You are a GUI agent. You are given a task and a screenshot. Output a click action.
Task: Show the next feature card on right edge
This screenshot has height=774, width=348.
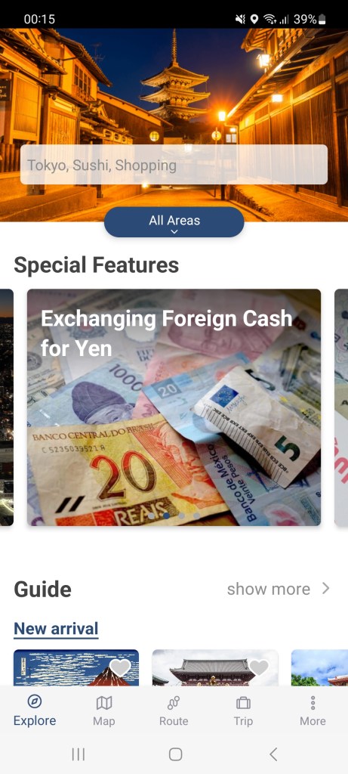(341, 407)
